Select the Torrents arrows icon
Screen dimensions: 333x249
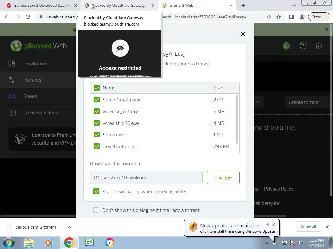pyautogui.click(x=12, y=80)
